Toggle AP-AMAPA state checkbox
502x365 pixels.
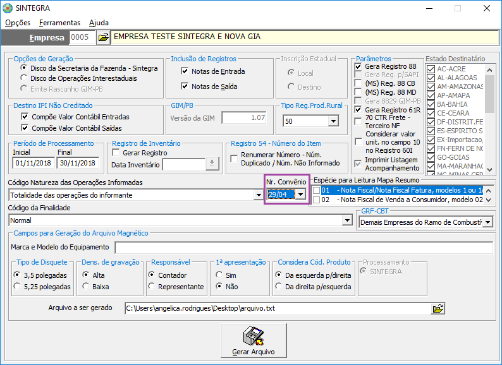(431, 95)
